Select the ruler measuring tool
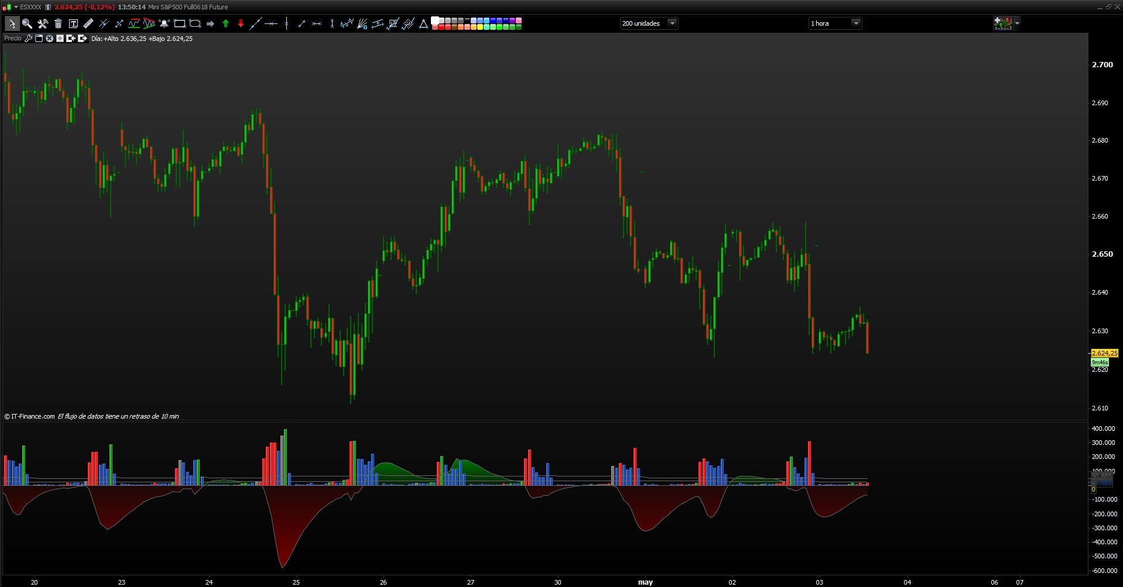 click(88, 23)
